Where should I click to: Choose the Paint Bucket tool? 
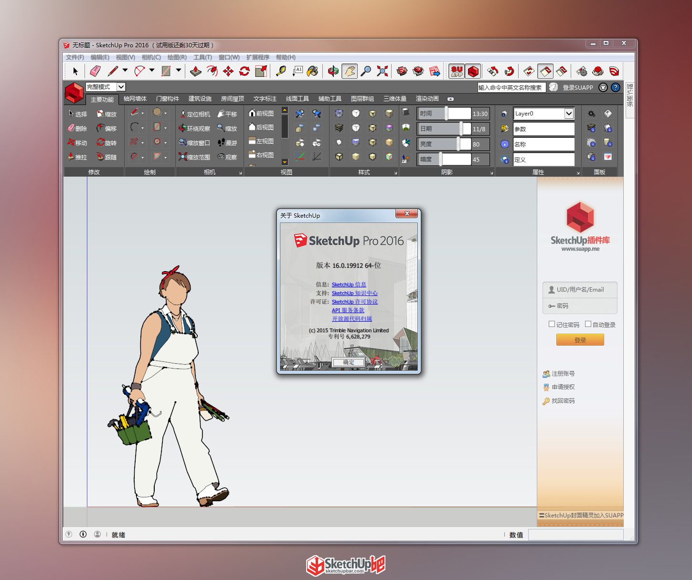coord(312,71)
